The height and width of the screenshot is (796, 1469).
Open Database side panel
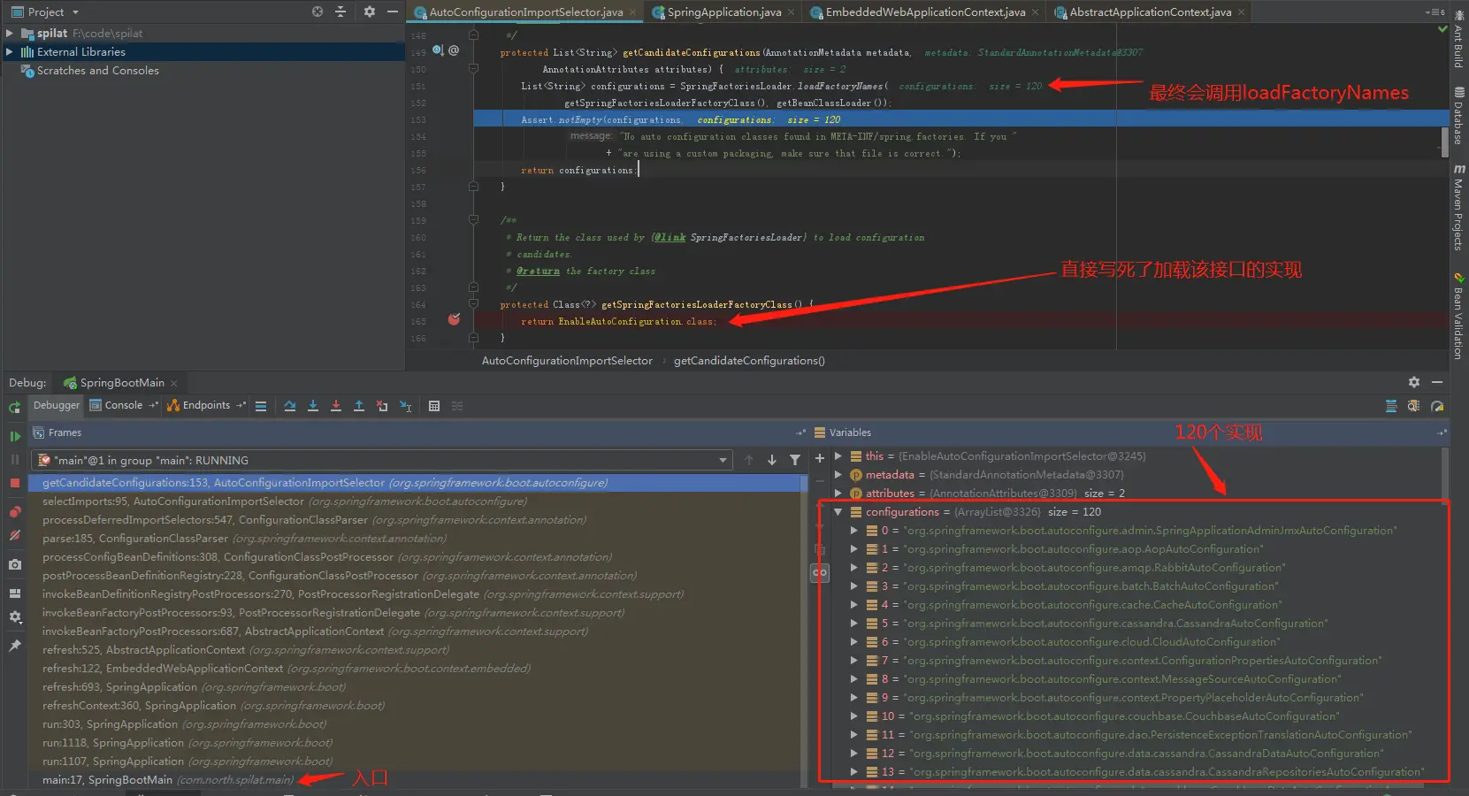pos(1458,116)
